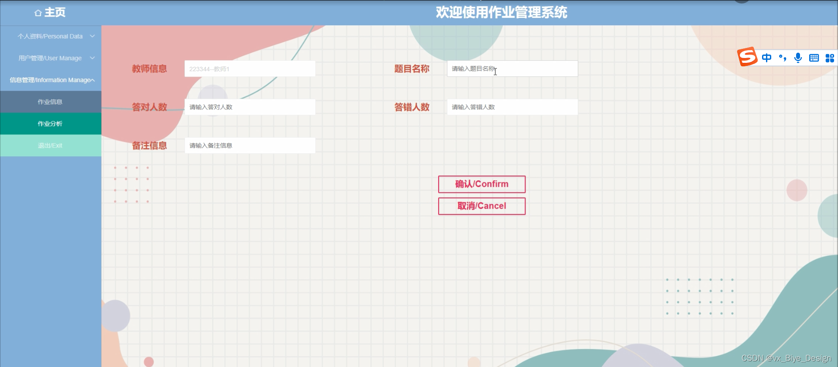Click the Sogou input method logo

point(747,57)
